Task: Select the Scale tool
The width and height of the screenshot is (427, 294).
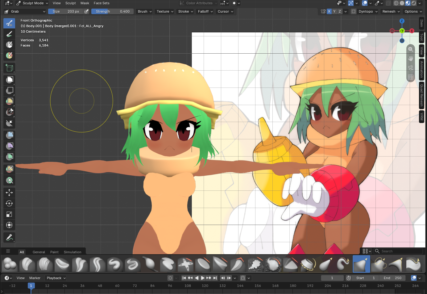Action: (x=9, y=214)
